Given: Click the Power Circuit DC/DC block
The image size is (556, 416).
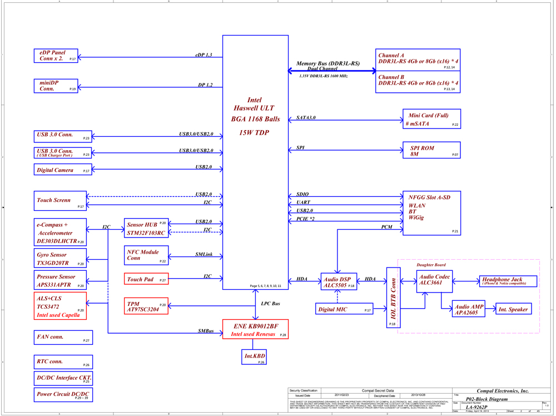Looking at the screenshot, I should 63,395.
